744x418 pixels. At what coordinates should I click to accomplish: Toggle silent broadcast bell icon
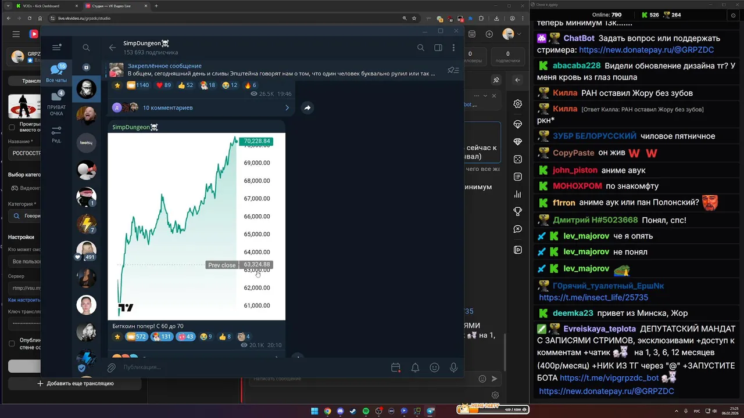pos(416,367)
